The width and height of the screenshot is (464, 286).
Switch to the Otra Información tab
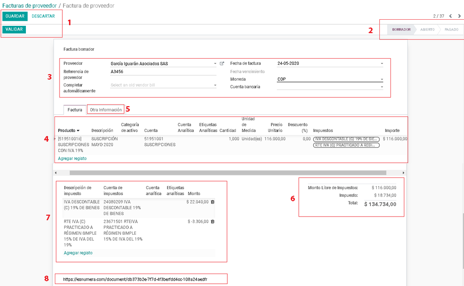pos(106,110)
